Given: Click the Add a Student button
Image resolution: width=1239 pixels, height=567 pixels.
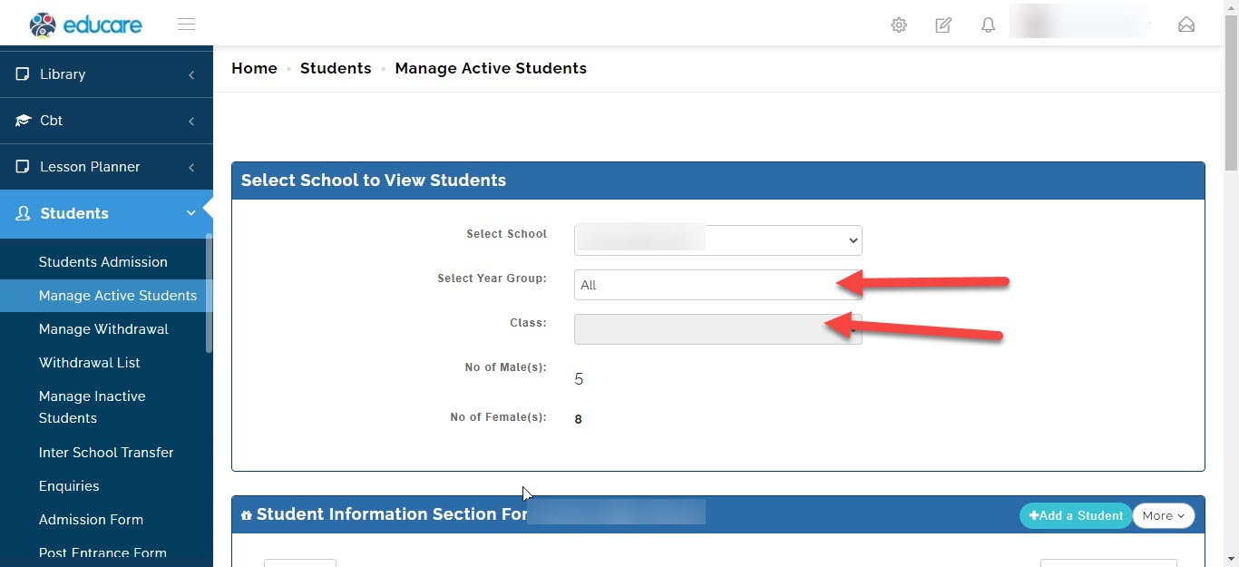Looking at the screenshot, I should [1076, 515].
